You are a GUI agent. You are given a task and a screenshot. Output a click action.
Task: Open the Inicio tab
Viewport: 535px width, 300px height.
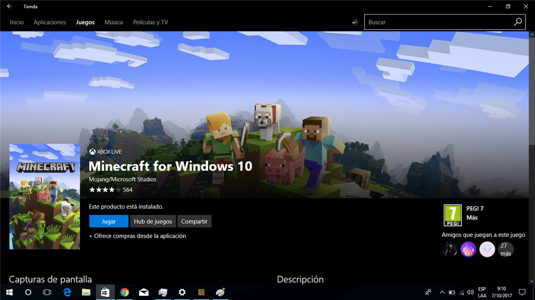click(x=17, y=22)
